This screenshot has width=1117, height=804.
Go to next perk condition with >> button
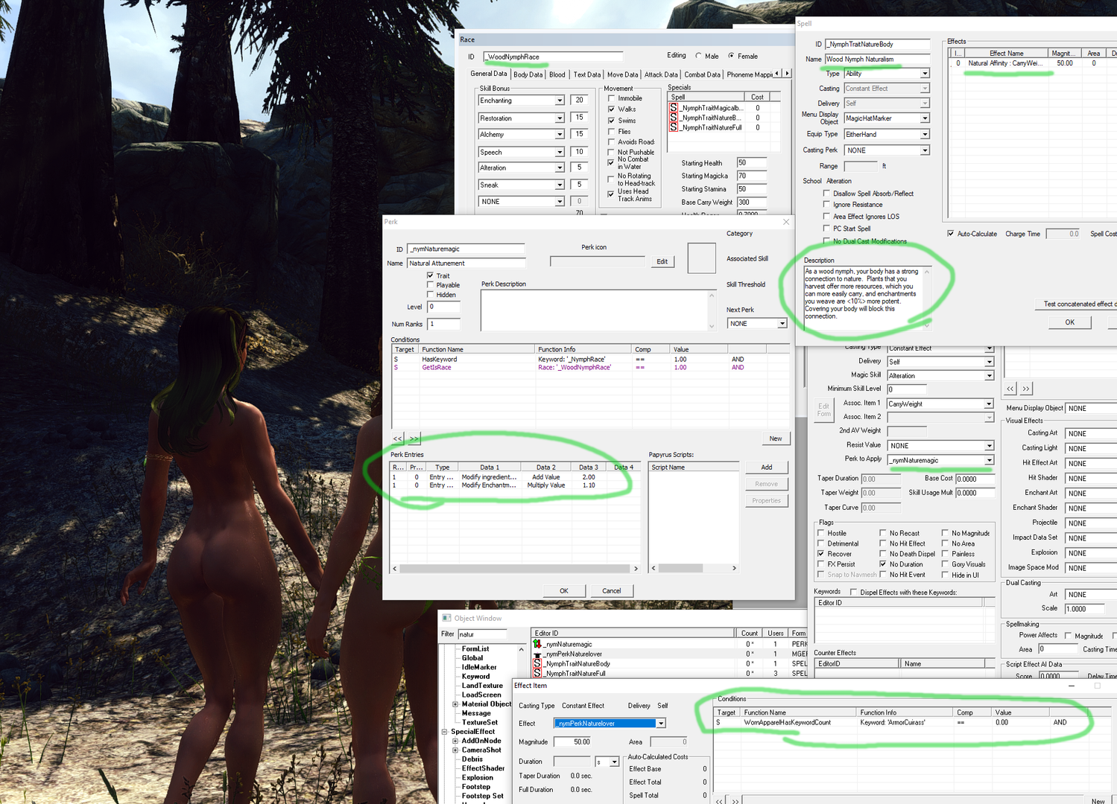414,438
